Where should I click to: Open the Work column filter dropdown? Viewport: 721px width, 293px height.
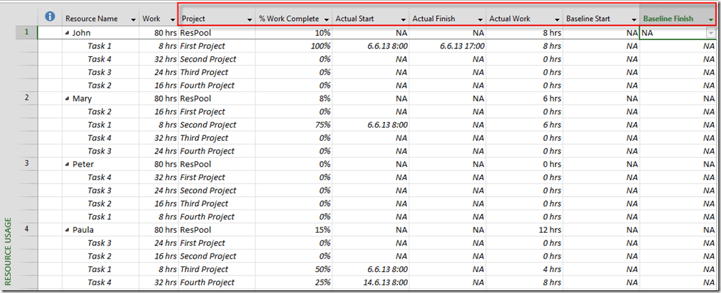pos(173,19)
